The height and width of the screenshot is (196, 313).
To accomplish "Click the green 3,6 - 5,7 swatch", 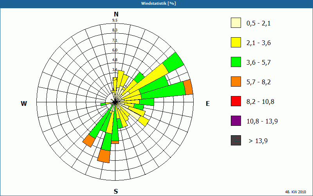I will (x=236, y=62).
